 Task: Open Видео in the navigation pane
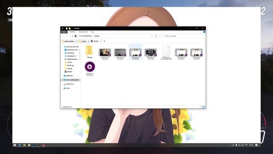coord(68,71)
